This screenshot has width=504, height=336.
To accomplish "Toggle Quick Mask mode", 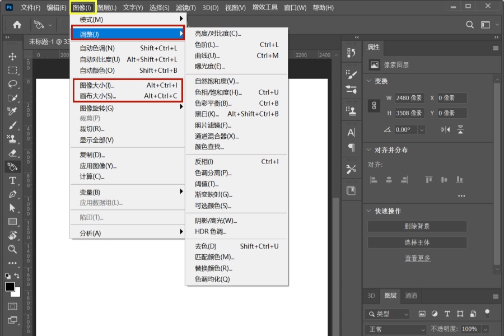I will [x=12, y=306].
